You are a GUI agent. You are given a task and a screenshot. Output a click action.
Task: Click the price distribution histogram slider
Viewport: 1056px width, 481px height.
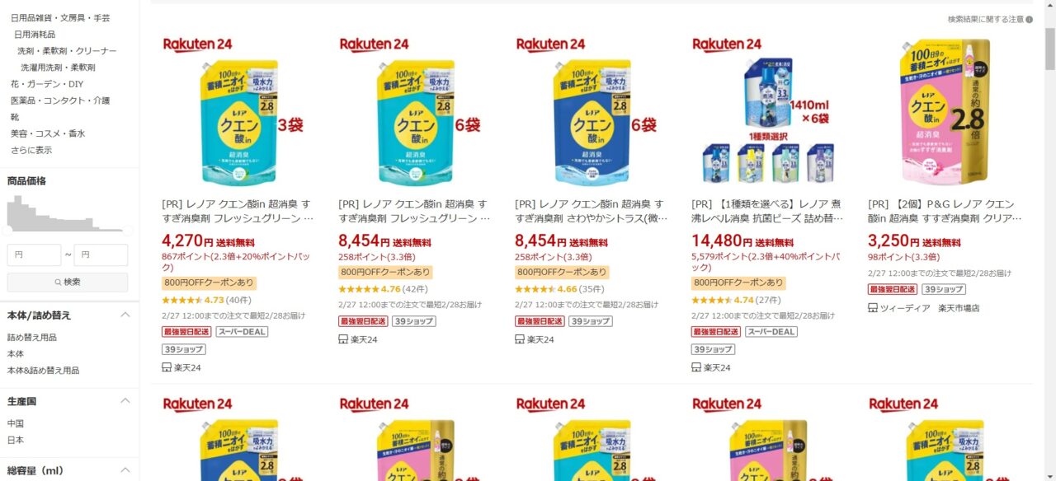click(68, 214)
